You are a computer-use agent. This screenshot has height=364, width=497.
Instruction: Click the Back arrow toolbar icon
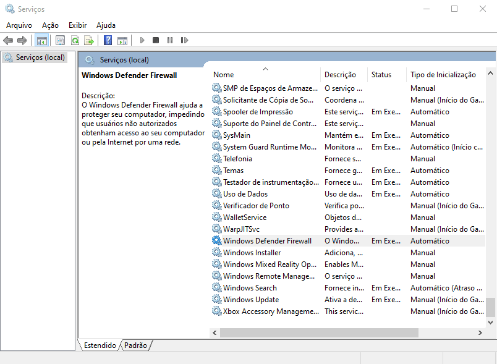[8, 40]
